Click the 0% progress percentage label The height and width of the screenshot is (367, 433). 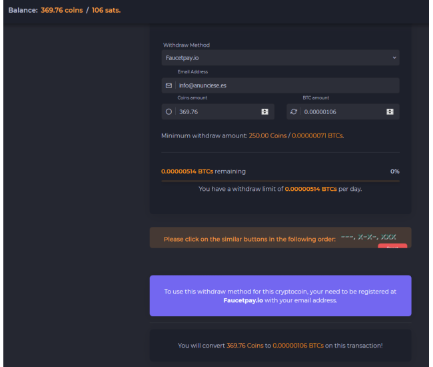click(x=394, y=171)
